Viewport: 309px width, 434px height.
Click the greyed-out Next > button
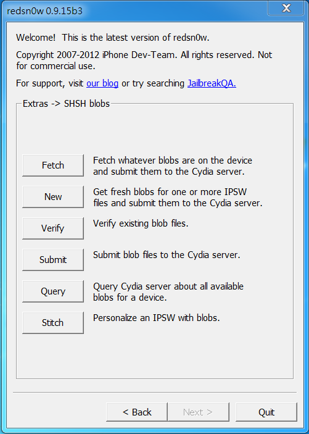199,412
